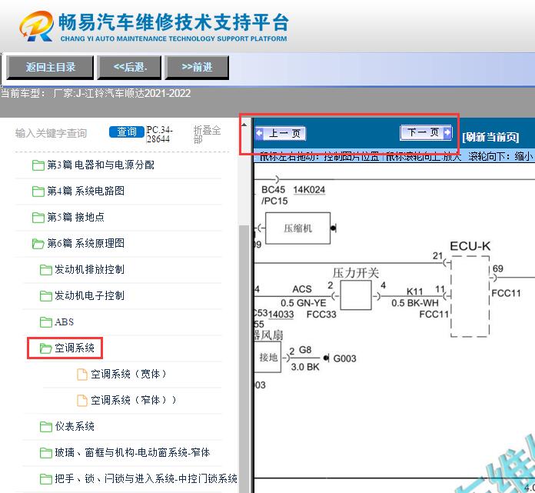
Task: Click document icon for 空调系统（窄体）
Action: (82, 401)
